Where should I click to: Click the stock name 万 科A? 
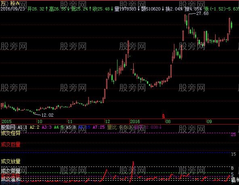10,3
